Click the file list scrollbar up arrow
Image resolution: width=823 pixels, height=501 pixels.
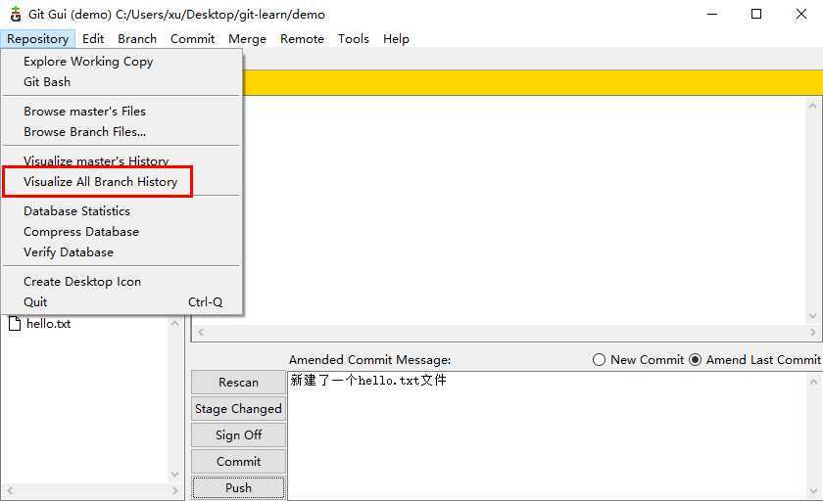174,323
